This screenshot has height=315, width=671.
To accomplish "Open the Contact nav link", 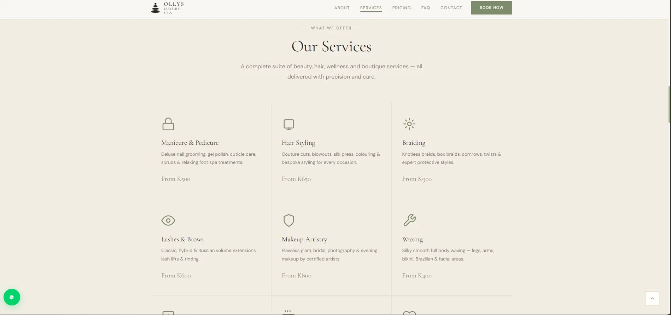I will (451, 8).
